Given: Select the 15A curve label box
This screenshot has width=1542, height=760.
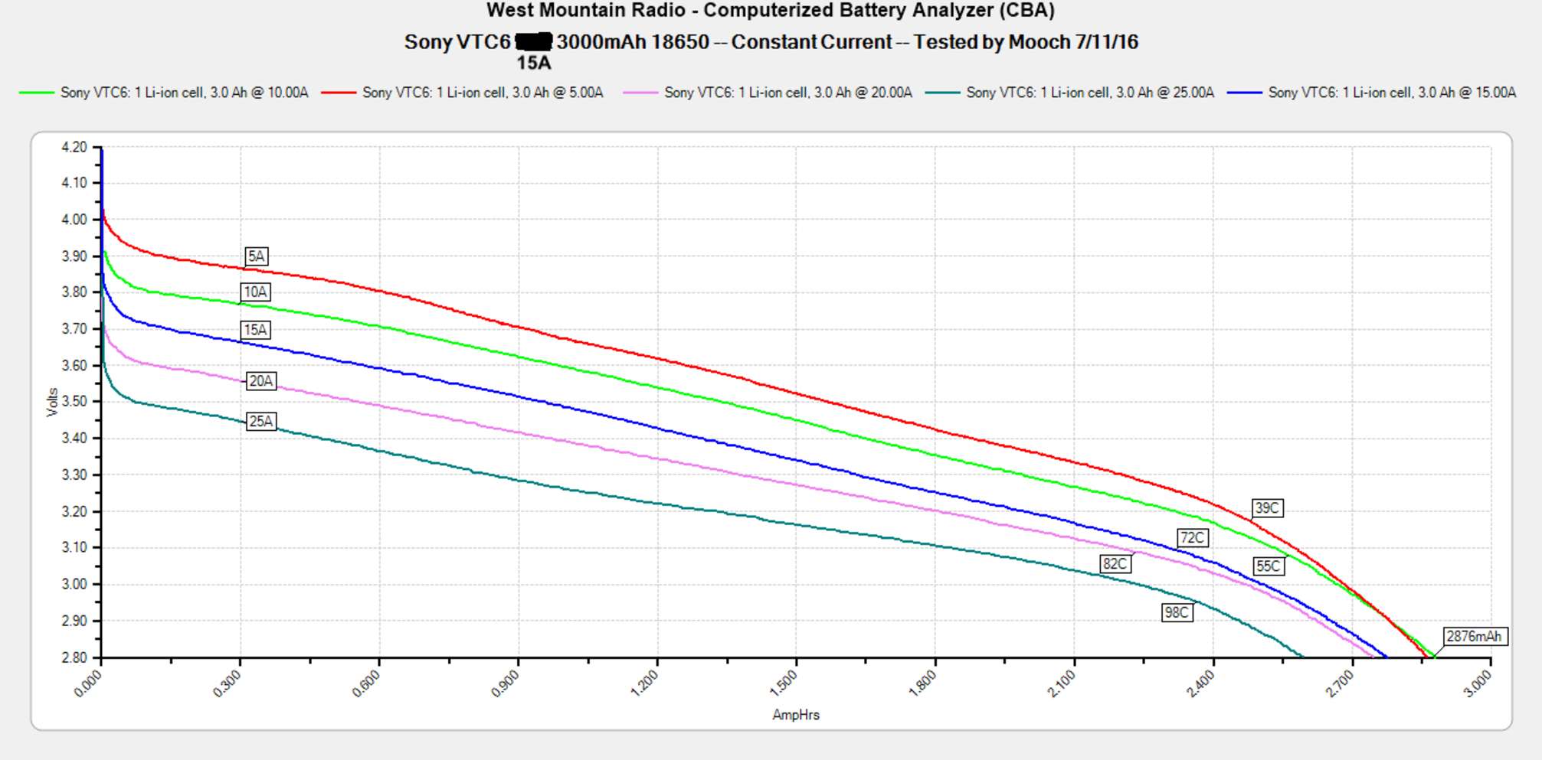Looking at the screenshot, I should click(255, 330).
